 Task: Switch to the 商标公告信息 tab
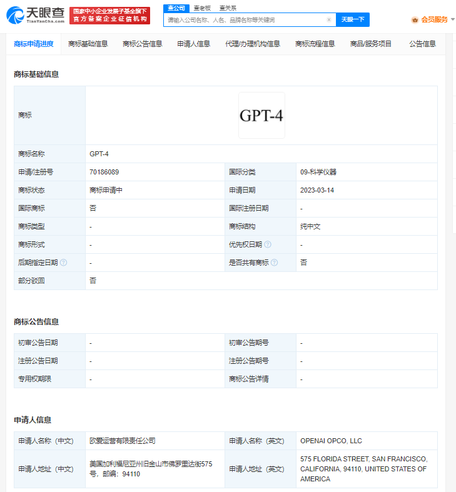pos(142,44)
